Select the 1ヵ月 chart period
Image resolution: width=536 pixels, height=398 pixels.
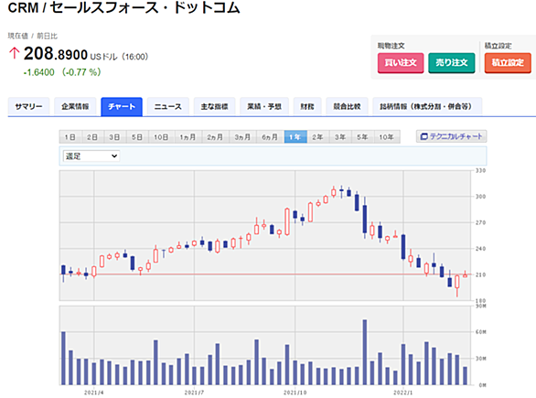(x=188, y=137)
